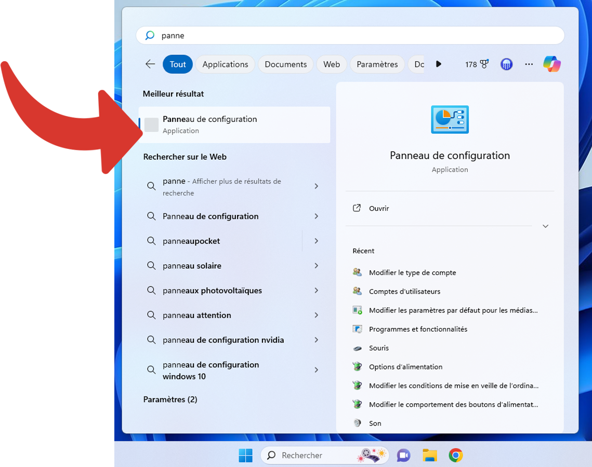Click icon beside Modifier le type de compte
Viewport: 592px width, 467px height.
[357, 272]
